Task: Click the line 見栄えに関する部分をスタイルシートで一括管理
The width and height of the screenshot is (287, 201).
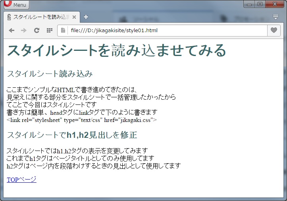Action: click(91, 97)
